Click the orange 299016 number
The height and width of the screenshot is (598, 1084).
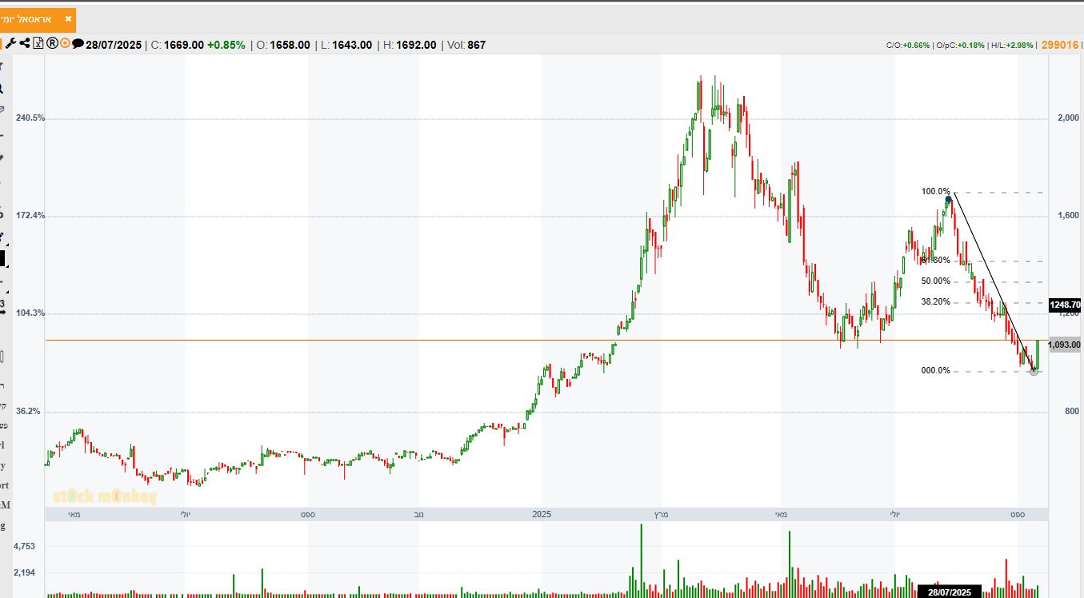pos(1060,45)
